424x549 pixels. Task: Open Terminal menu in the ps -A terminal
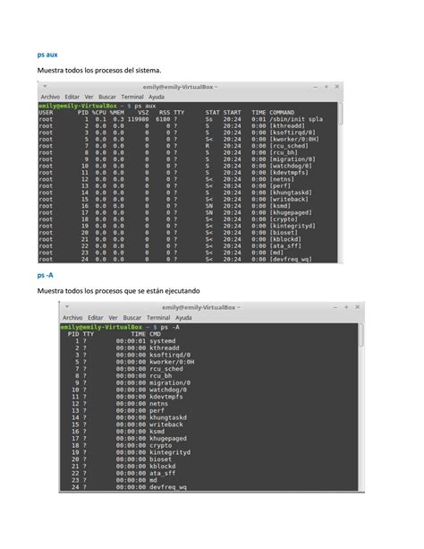click(158, 318)
